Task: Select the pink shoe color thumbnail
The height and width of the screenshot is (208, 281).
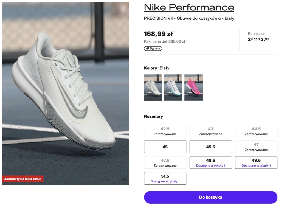Action: click(193, 87)
